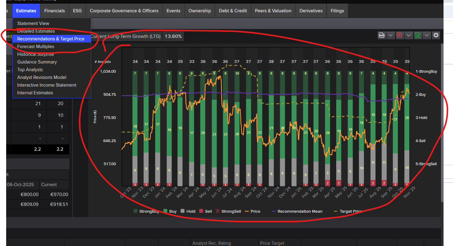Expand the print options dropdown arrow

(390, 35)
